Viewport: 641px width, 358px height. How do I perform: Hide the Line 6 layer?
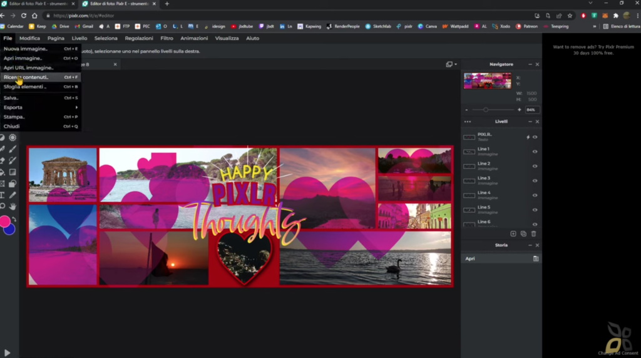[535, 224]
